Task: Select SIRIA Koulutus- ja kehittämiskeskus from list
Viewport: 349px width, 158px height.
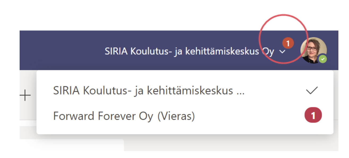Action: (x=149, y=91)
